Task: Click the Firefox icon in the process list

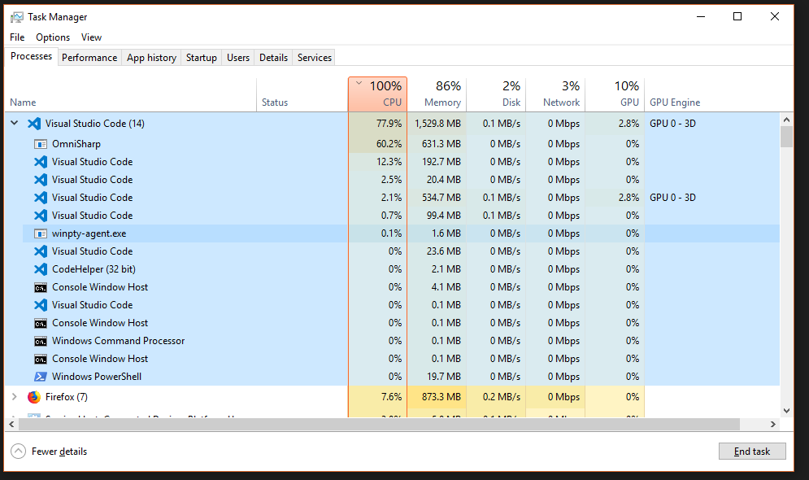Action: tap(34, 397)
